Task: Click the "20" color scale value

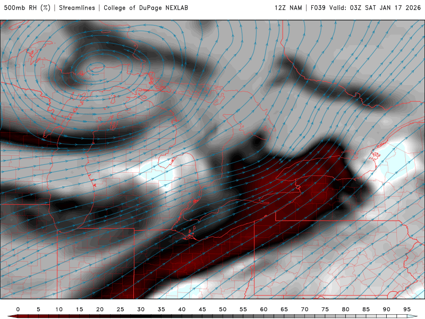Action: 100,309
